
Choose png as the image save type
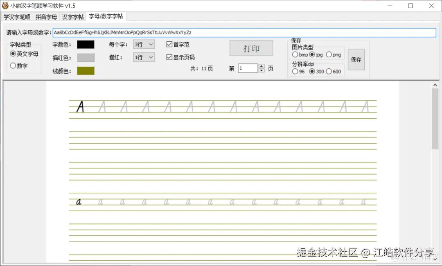(329, 54)
